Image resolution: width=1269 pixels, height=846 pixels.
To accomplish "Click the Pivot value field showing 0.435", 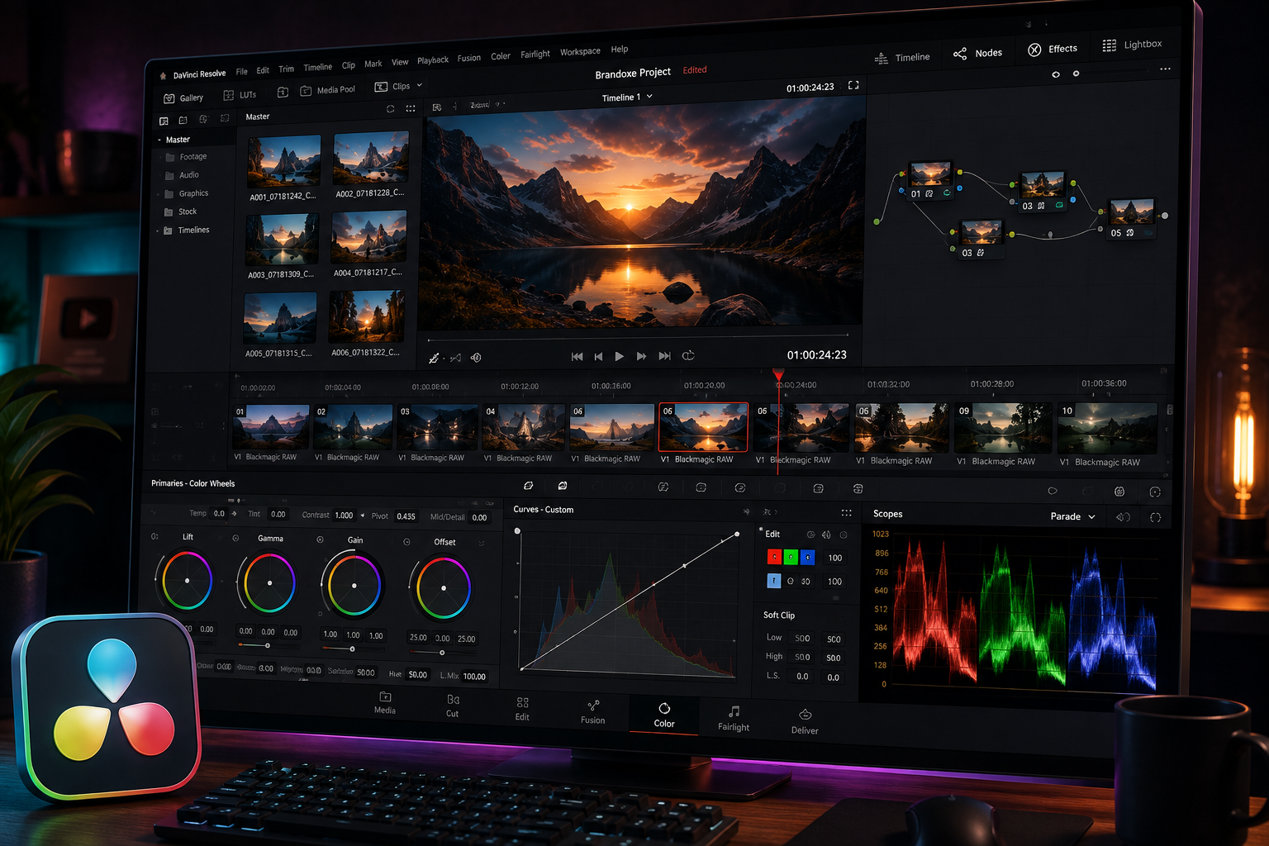I will coord(406,516).
